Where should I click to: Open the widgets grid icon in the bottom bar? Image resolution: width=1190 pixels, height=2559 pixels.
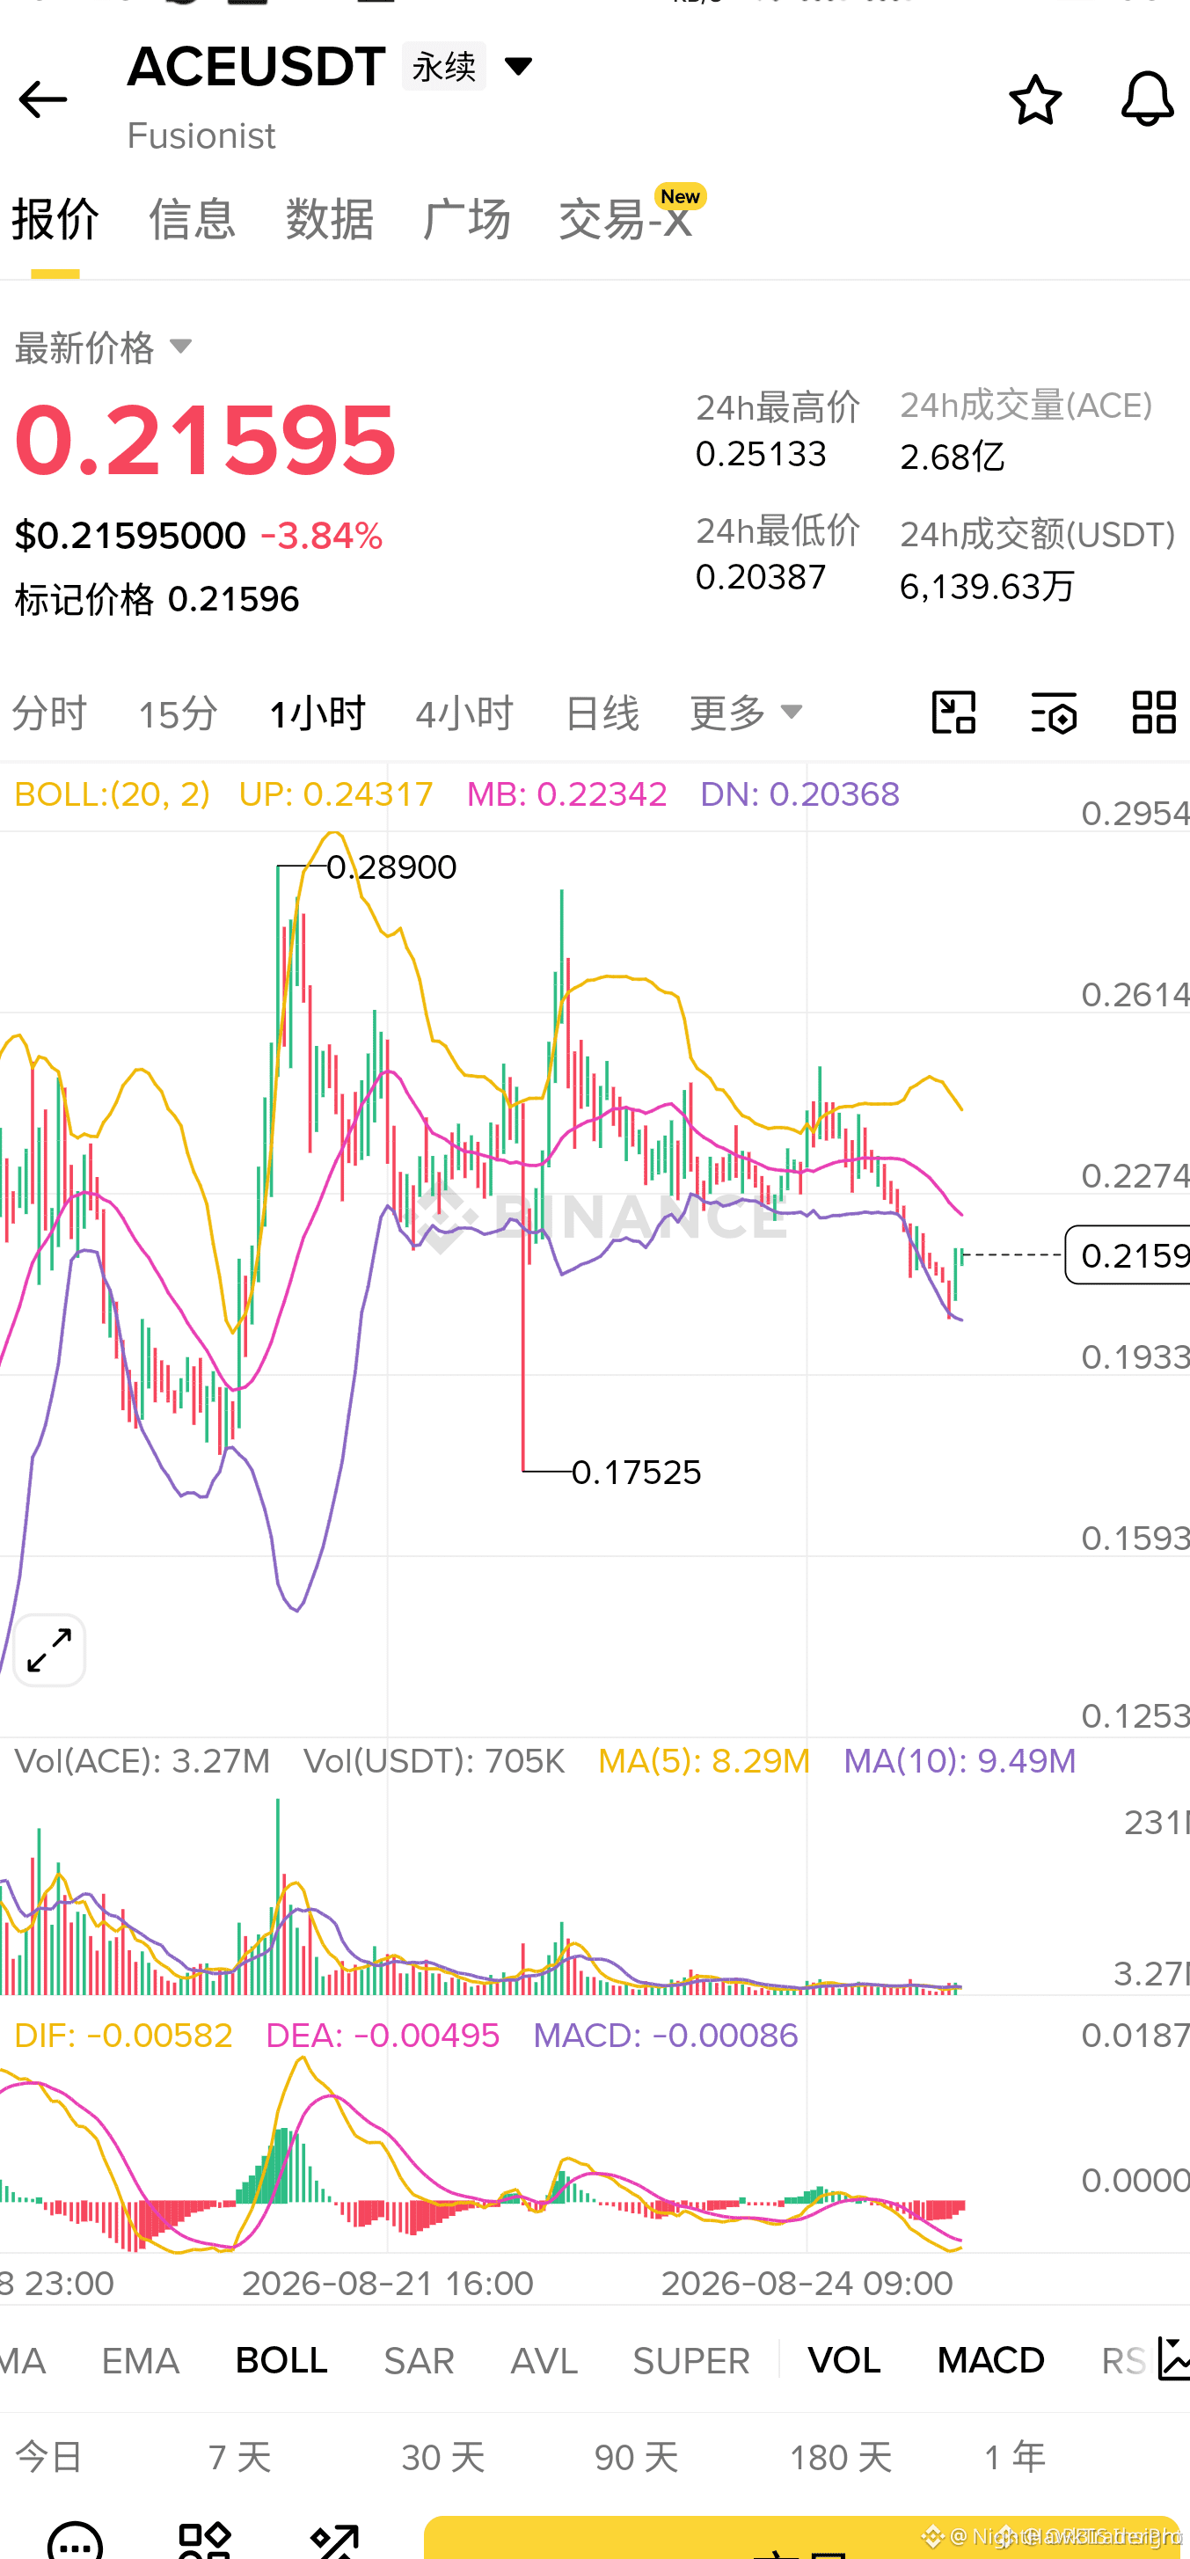coord(205,2541)
